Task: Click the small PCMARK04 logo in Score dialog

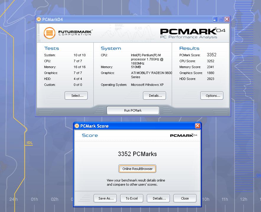Action: click(184, 135)
